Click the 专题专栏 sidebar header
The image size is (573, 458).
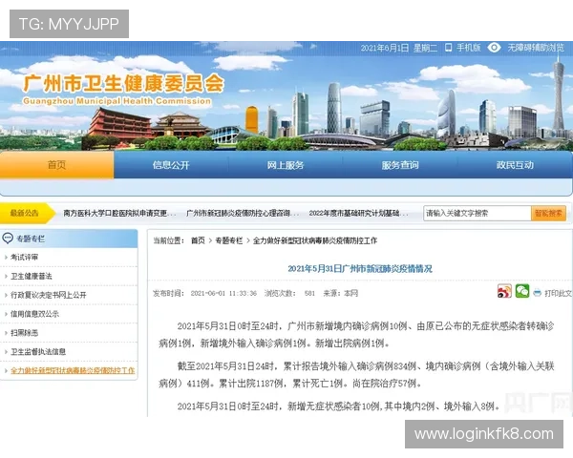coord(69,239)
